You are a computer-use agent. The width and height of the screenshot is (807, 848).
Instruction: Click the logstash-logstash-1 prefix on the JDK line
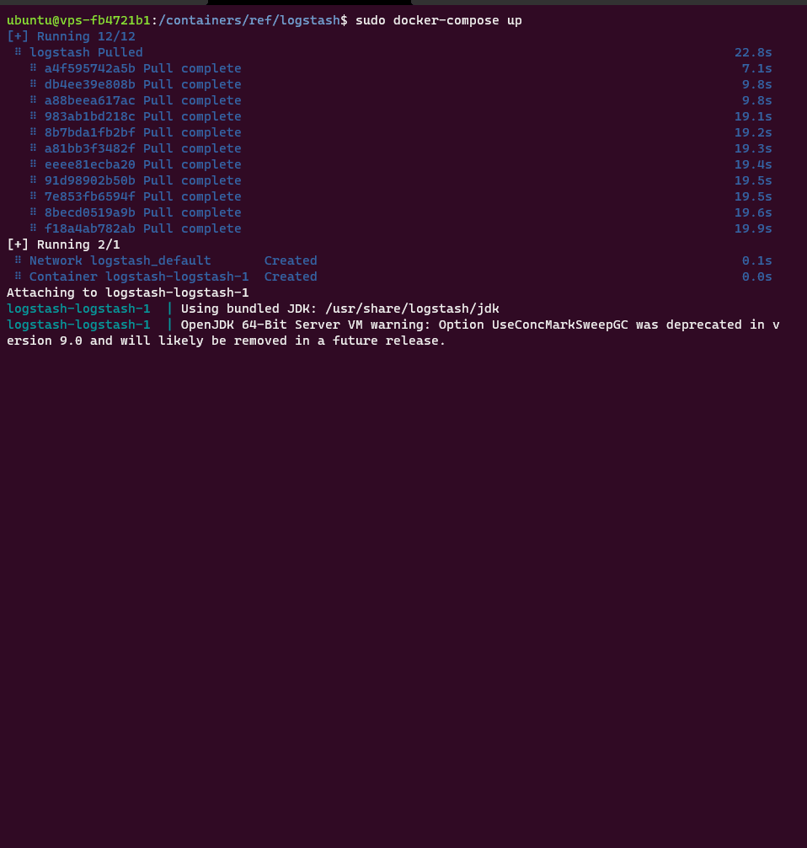click(78, 309)
